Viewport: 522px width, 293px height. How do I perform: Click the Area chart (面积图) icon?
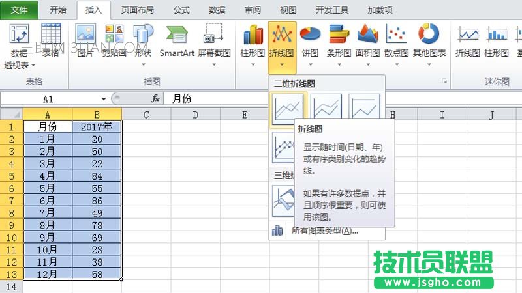[367, 35]
